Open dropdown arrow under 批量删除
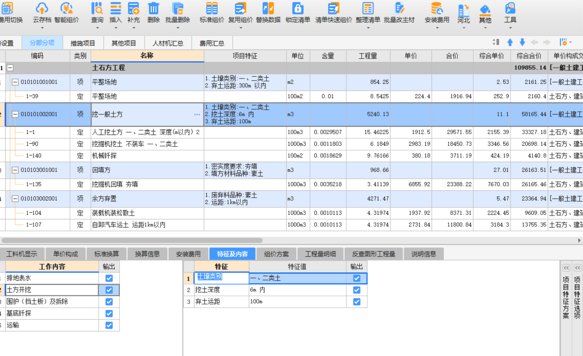Image resolution: width=583 pixels, height=356 pixels. point(178,28)
